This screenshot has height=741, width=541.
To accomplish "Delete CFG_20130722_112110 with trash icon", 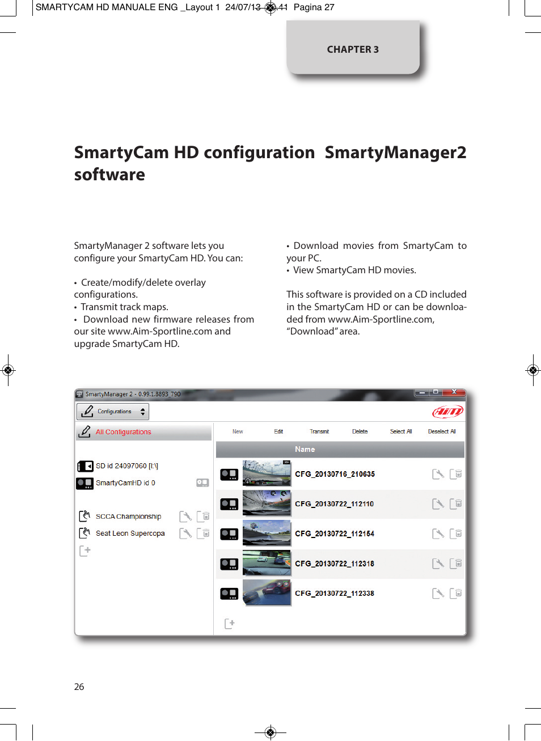I will pyautogui.click(x=456, y=503).
